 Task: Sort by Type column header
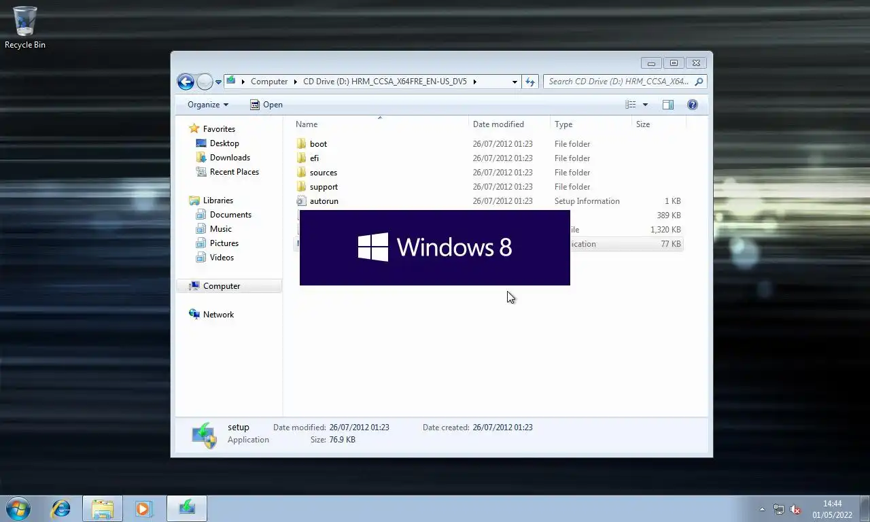click(x=591, y=124)
